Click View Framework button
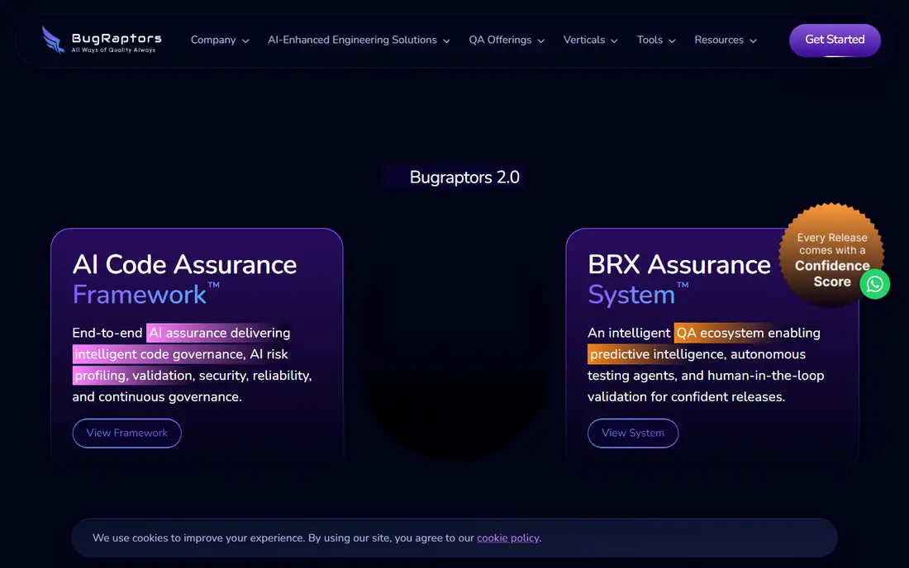This screenshot has width=909, height=568. pyautogui.click(x=127, y=433)
